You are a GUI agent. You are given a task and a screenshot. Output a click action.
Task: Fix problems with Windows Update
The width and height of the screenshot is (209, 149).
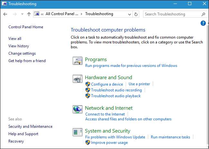115,137
